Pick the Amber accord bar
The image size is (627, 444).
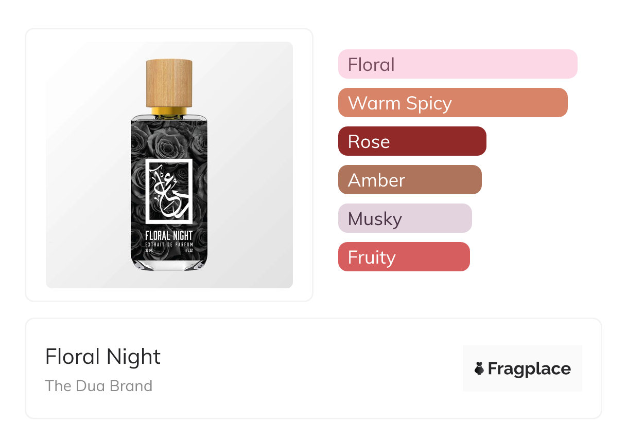pos(410,180)
